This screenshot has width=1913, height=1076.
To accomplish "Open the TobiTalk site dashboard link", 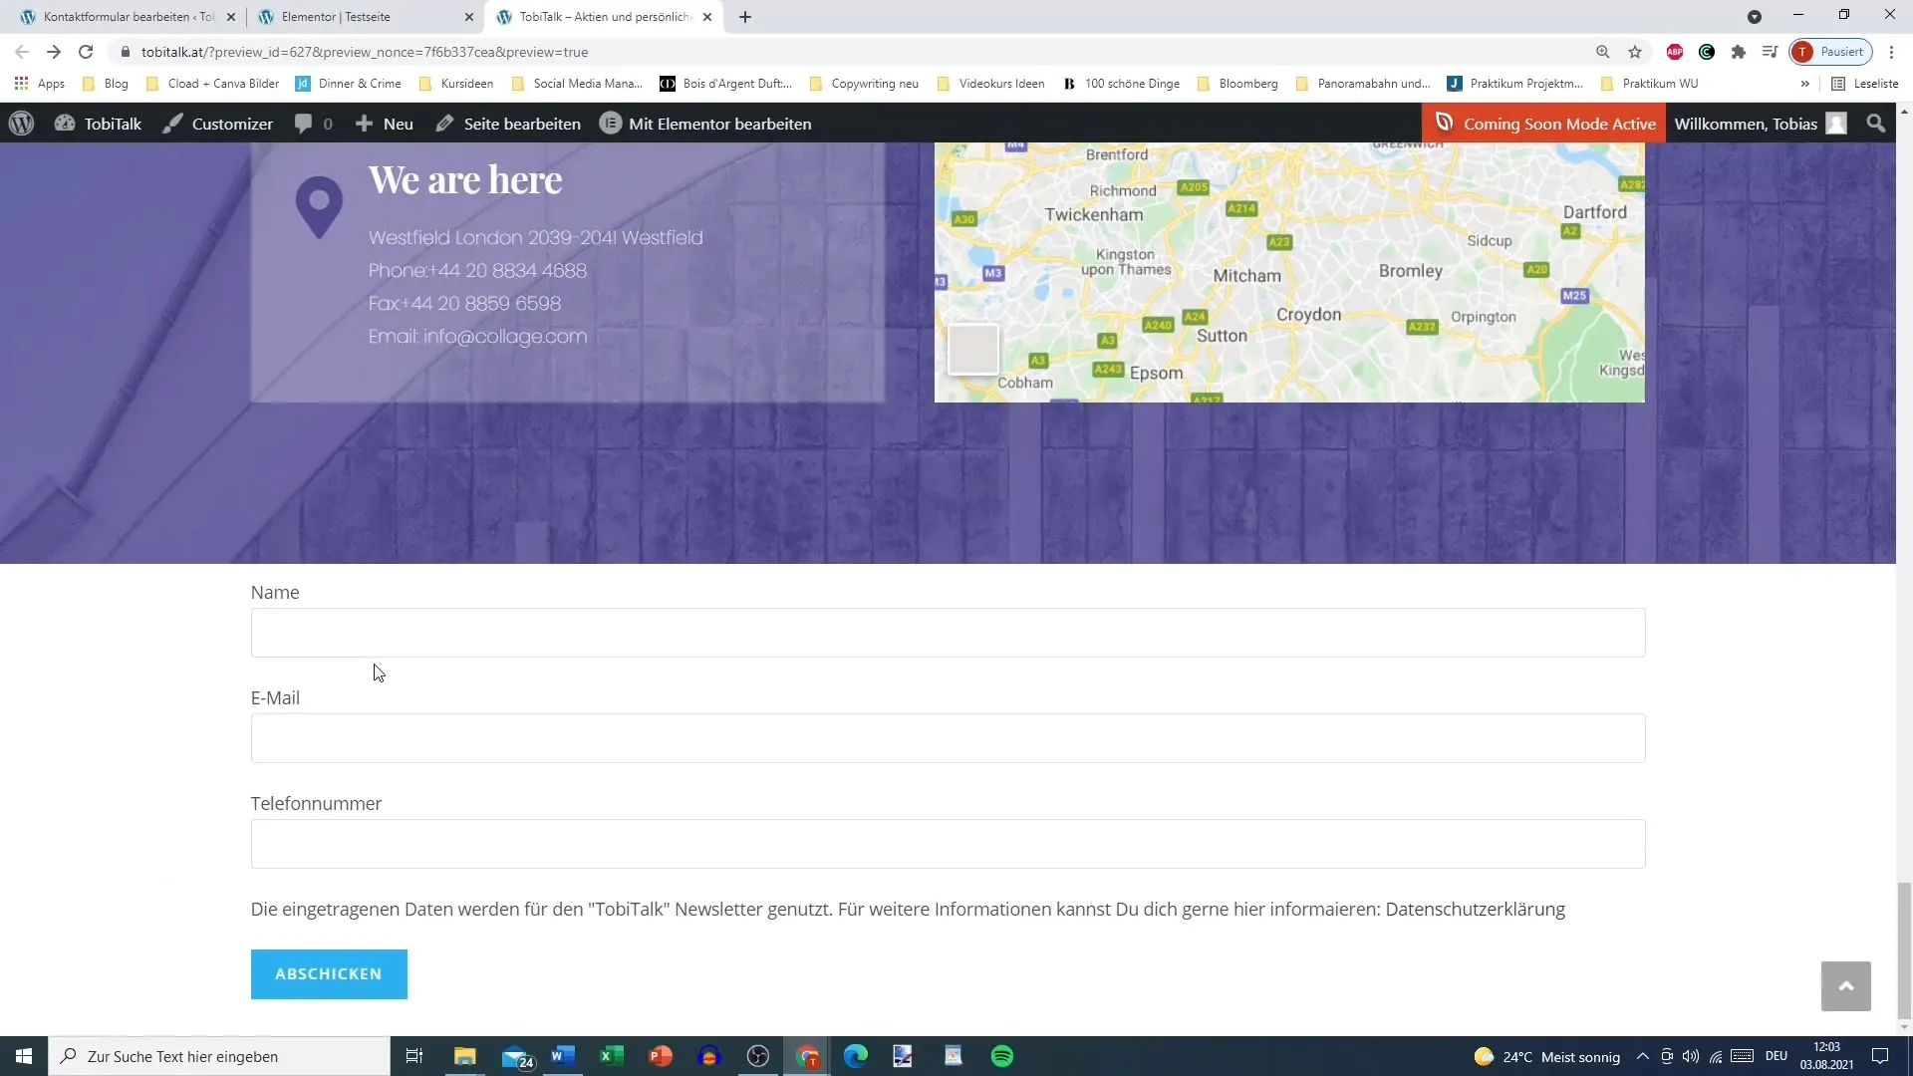I will (x=98, y=124).
